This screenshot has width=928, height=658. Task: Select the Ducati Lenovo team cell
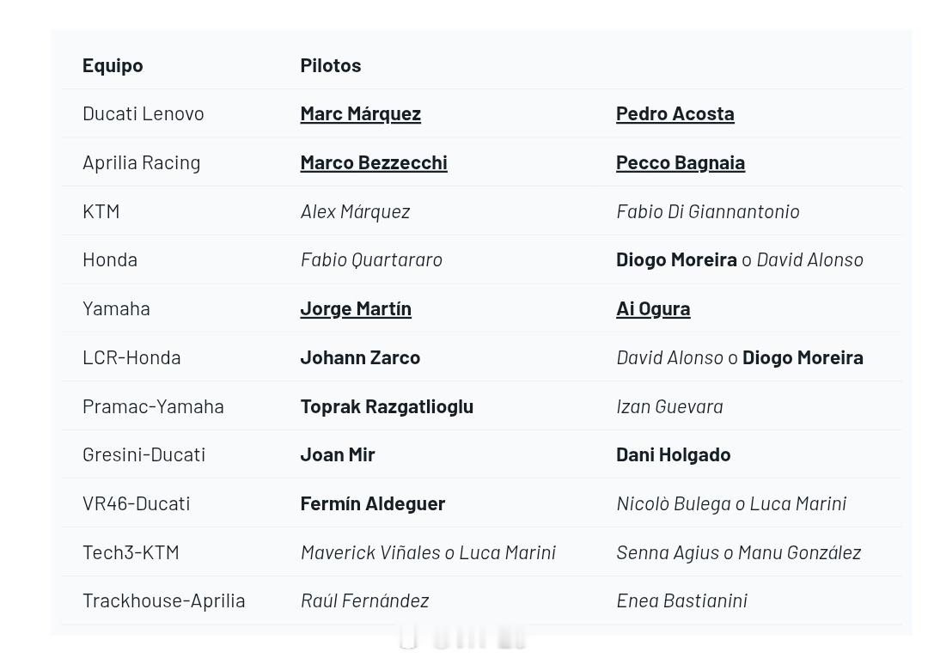[143, 113]
